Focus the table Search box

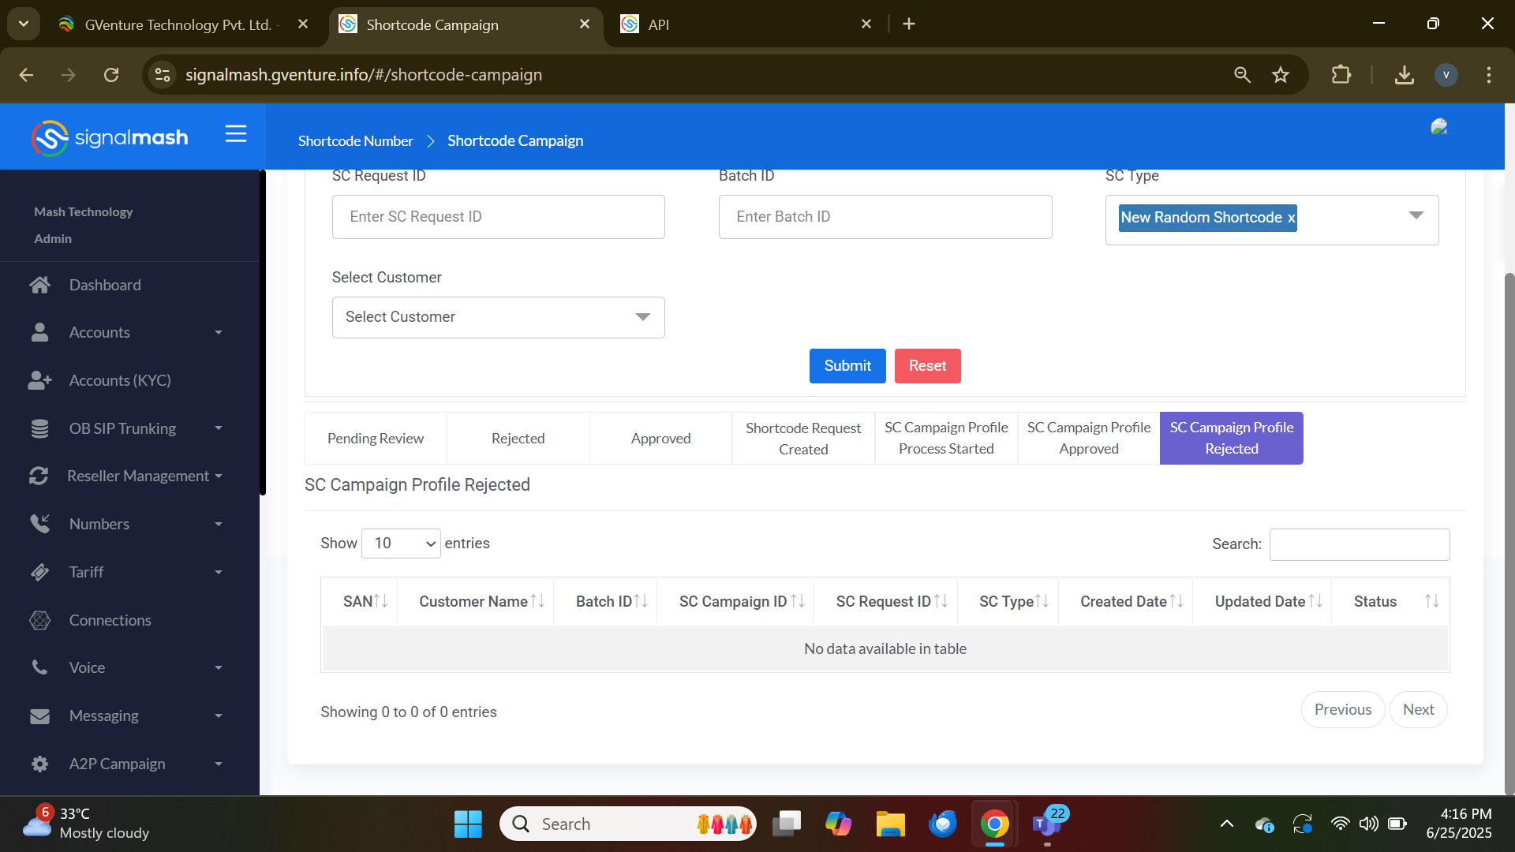click(1360, 544)
